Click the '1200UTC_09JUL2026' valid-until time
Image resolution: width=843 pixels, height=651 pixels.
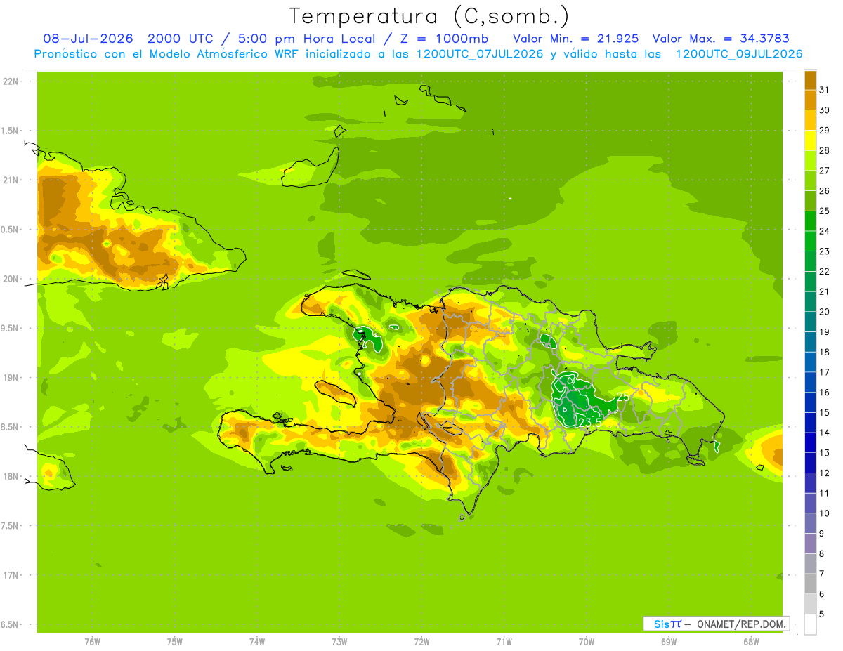click(739, 54)
